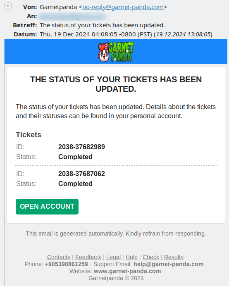The height and width of the screenshot is (286, 229).
Task: Click the support phone number +905390861259
Action: 67,264
